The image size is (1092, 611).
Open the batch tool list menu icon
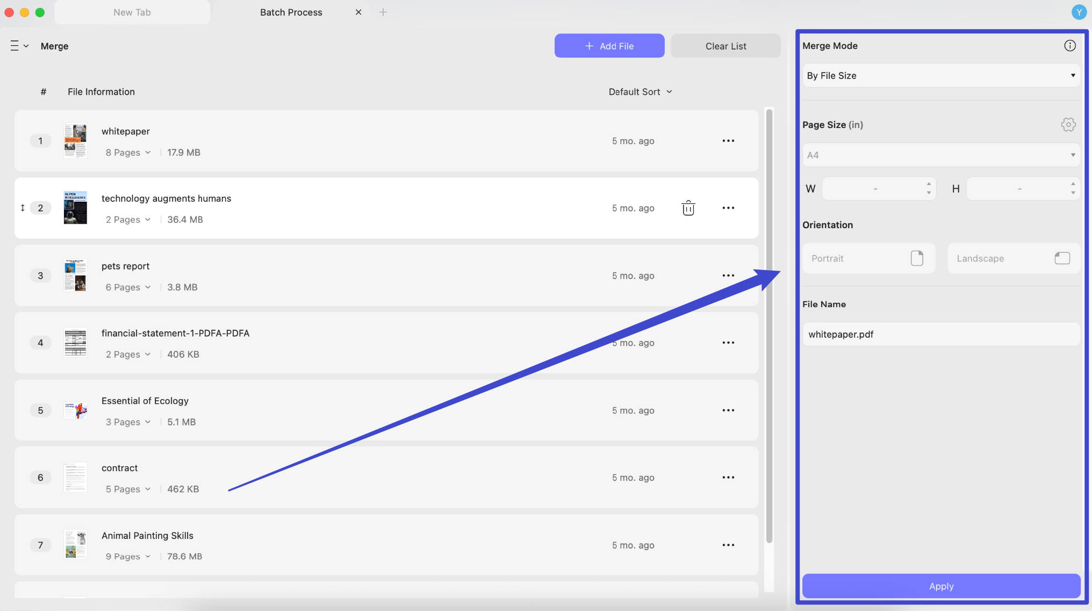(x=19, y=46)
